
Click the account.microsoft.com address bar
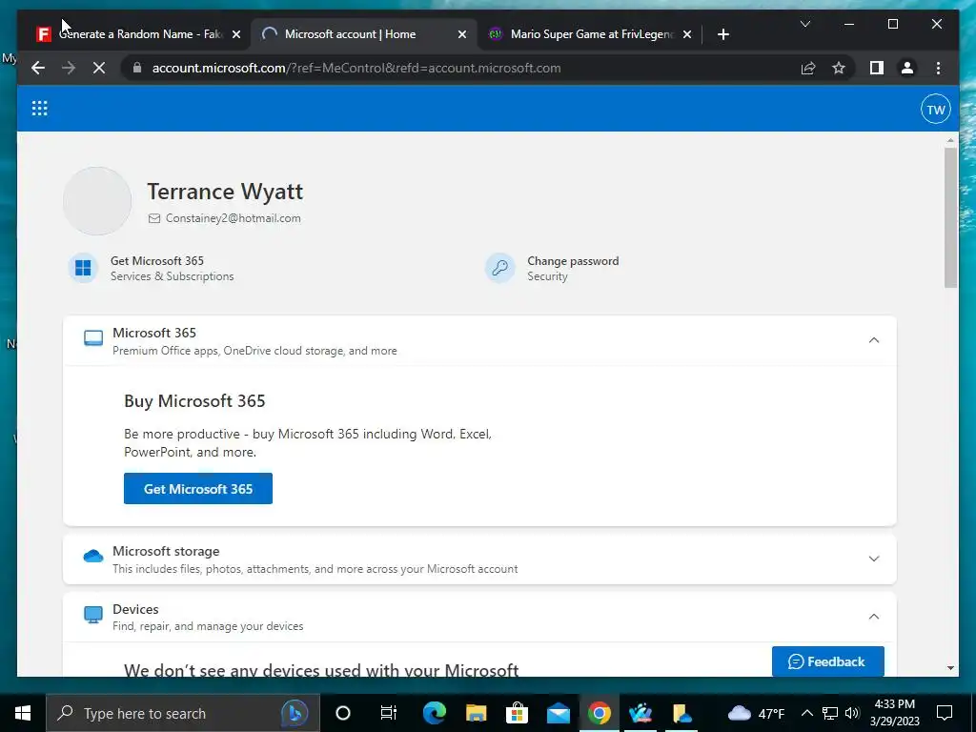(x=356, y=68)
